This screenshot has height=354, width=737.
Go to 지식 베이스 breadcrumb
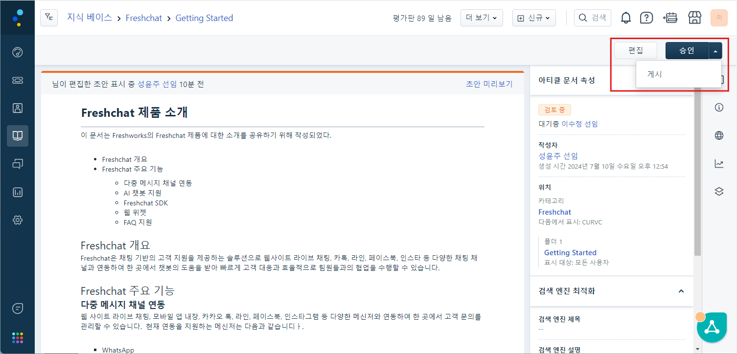90,18
